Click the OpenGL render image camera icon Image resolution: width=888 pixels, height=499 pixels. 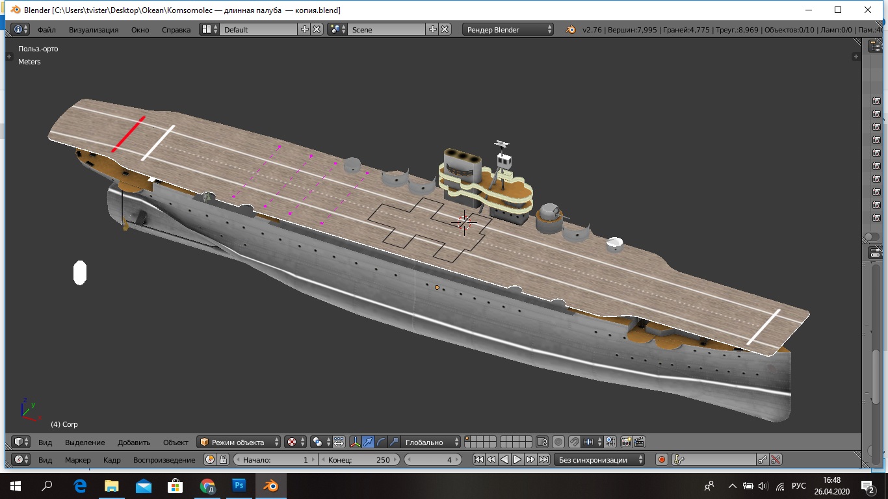(x=626, y=442)
